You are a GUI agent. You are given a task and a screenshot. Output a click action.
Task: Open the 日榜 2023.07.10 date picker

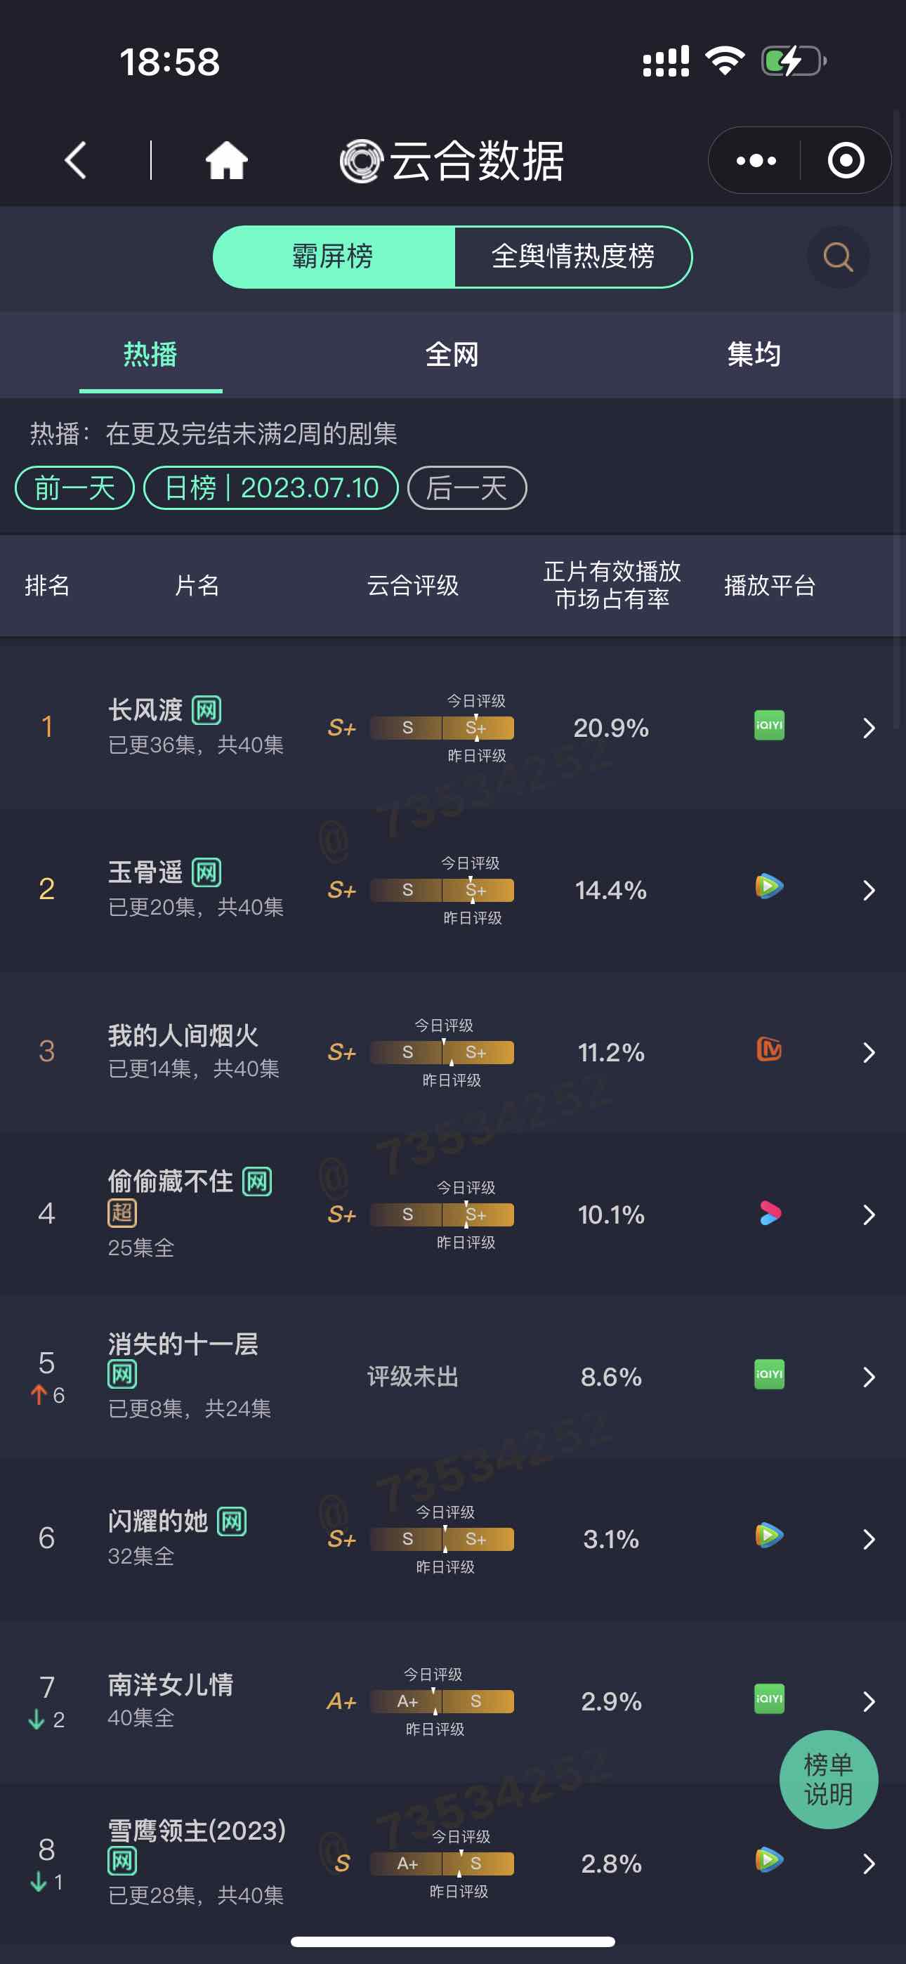[270, 488]
